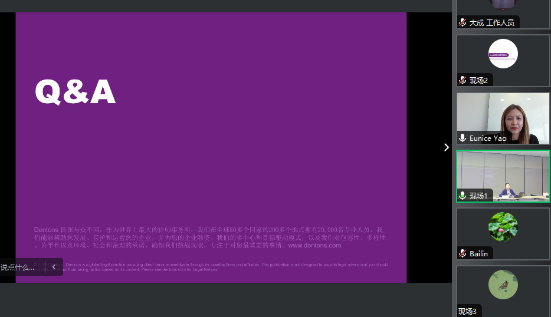Image resolution: width=551 pixels, height=317 pixels.
Task: Select Eunice Yao's video thumbnail
Action: tap(503, 118)
